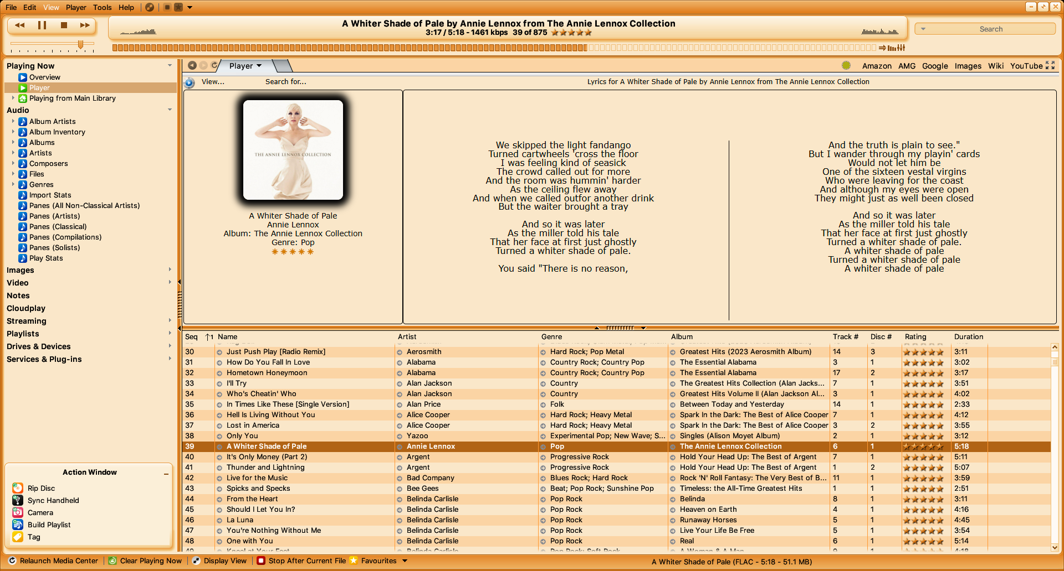Seek in the track progress bar

point(494,48)
